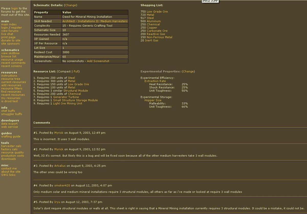This screenshot has width=307, height=214.
Task: Switch Resource List to Compact view
Action: tap(64, 72)
